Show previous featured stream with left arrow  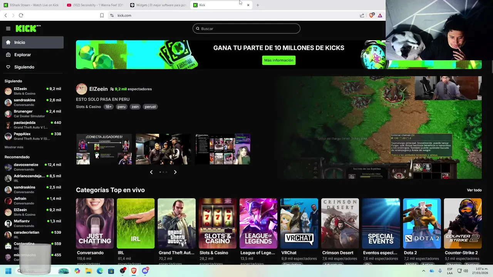pyautogui.click(x=151, y=172)
